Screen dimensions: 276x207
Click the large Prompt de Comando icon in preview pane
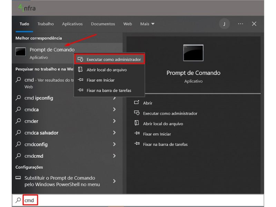[x=193, y=53]
